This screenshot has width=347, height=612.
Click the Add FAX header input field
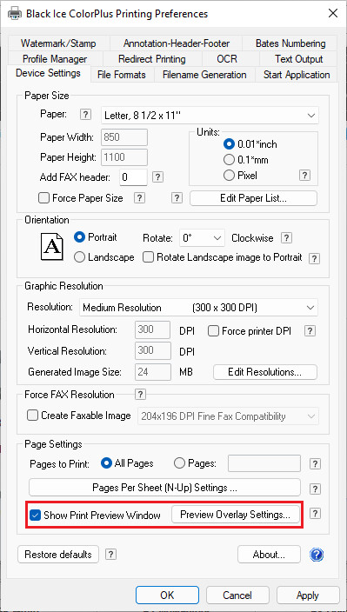(x=133, y=177)
